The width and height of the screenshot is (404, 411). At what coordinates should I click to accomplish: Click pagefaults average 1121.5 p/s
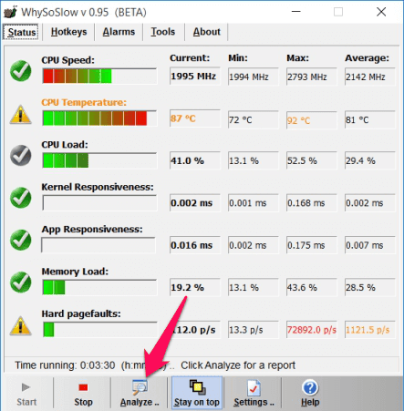point(369,330)
